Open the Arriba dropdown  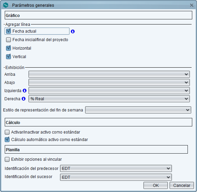(x=109, y=74)
